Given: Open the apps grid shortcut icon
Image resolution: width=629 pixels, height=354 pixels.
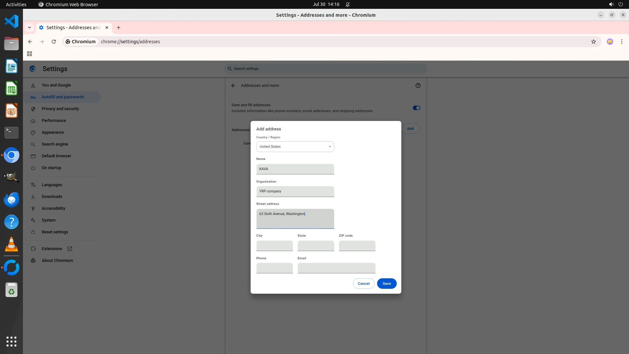Looking at the screenshot, I should pos(29,54).
